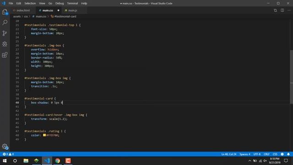293x165 pixels.
Task: Click assets folder in breadcrumb
Action: click(17, 16)
